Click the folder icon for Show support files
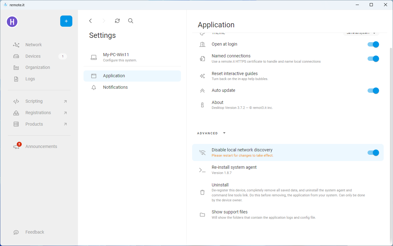Screen dimensions: 393x246 click(x=202, y=215)
